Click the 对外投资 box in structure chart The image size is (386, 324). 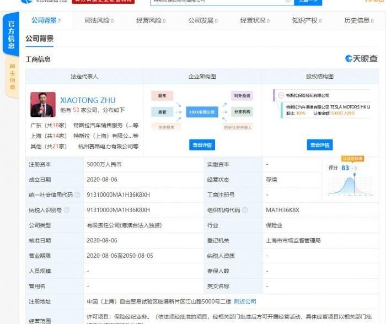pyautogui.click(x=242, y=96)
